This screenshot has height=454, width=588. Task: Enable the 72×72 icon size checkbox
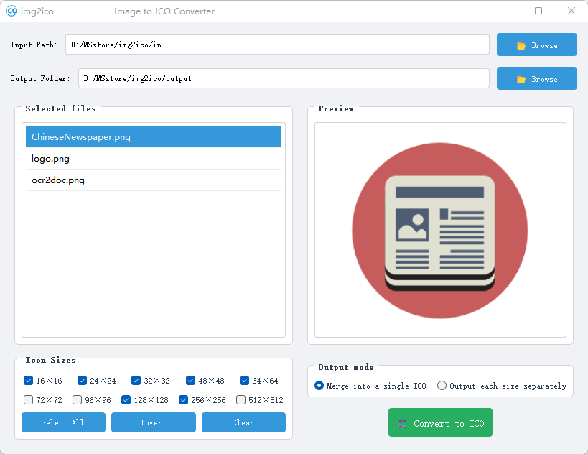29,400
